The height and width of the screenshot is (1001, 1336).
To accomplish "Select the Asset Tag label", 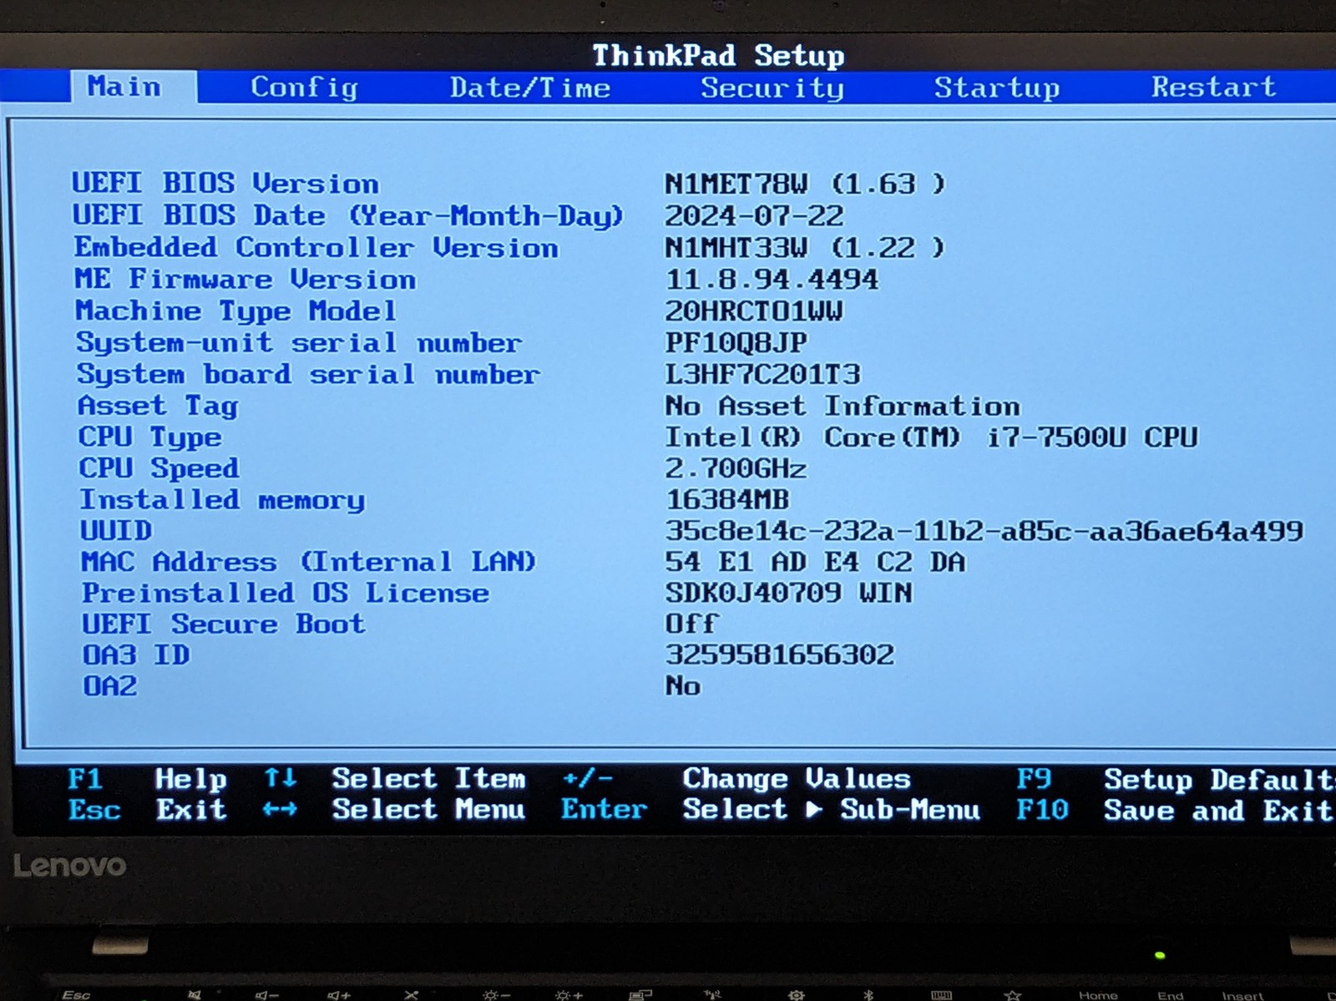I will (158, 407).
